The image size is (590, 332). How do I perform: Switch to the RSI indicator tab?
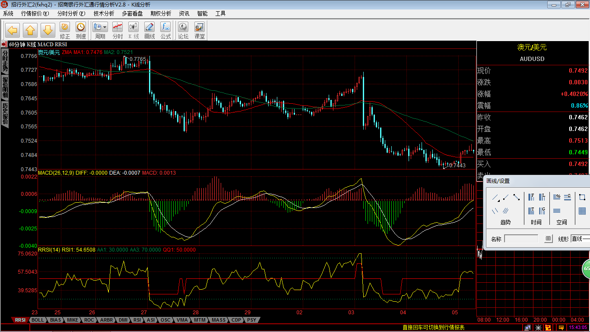137,320
